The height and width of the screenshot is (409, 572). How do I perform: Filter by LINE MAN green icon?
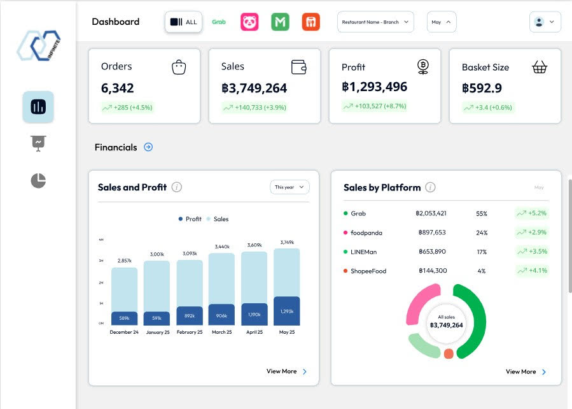pos(280,22)
